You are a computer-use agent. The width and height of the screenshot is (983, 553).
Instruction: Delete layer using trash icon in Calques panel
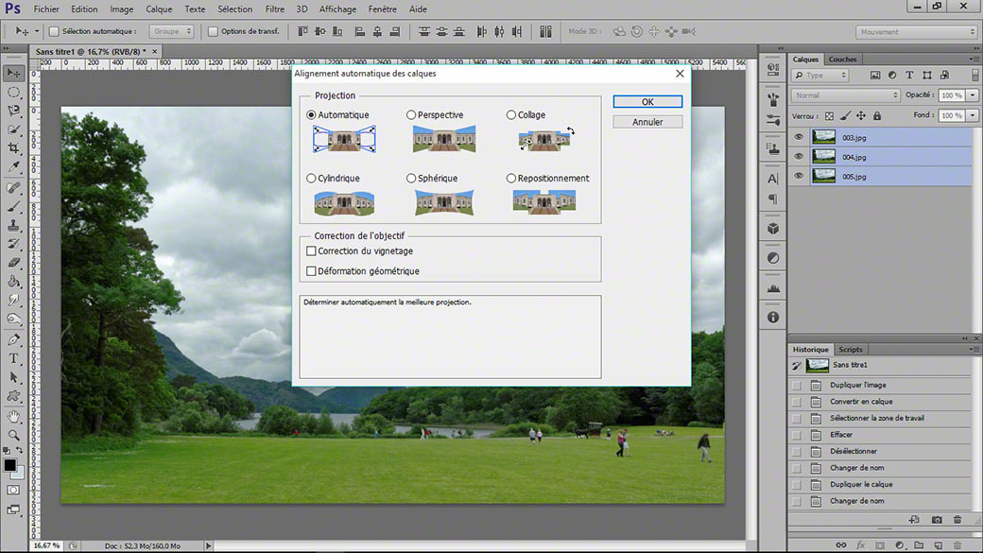tap(957, 545)
